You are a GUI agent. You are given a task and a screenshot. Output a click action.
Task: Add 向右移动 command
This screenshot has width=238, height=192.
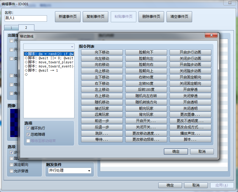click(x=102, y=65)
